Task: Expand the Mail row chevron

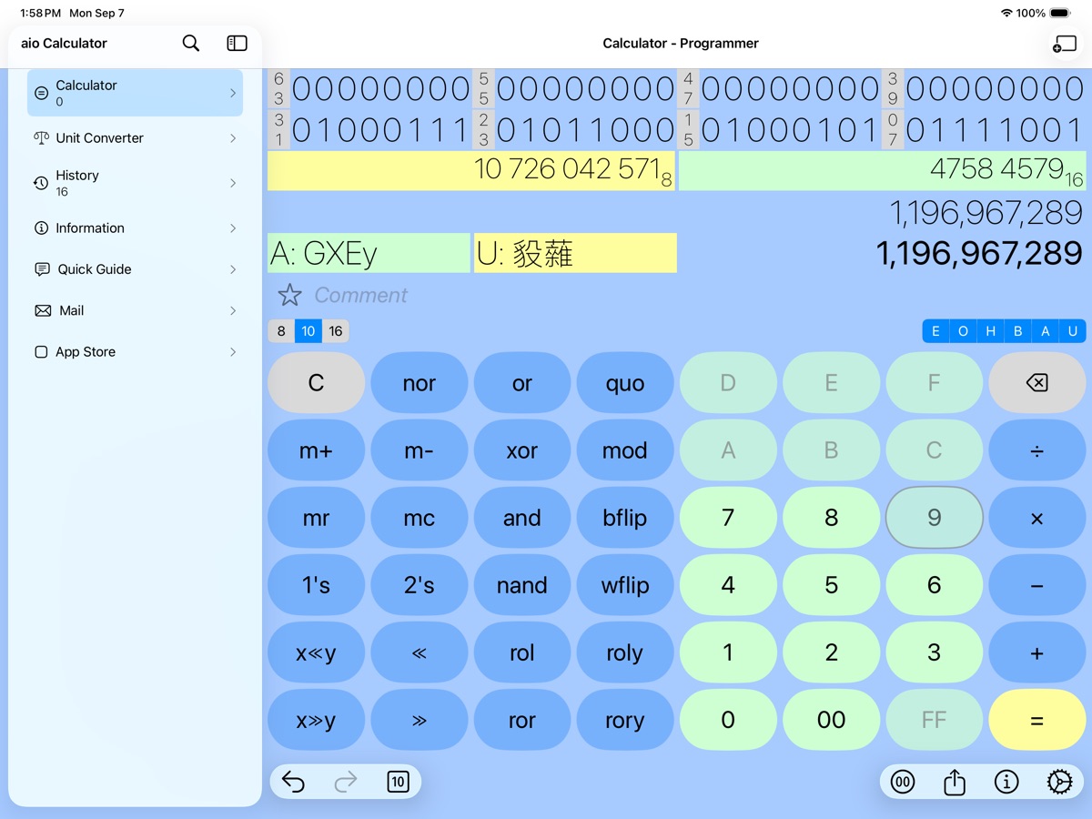Action: pyautogui.click(x=233, y=310)
